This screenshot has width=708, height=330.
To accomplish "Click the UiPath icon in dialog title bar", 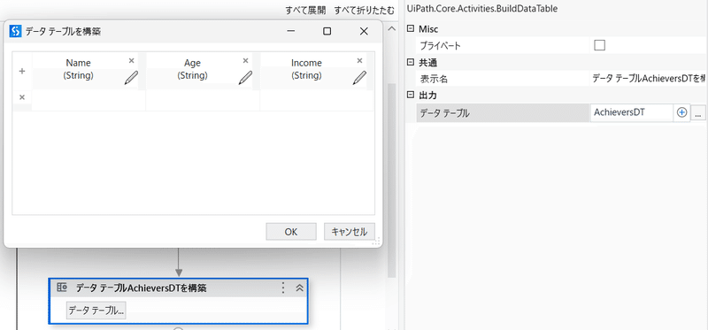I will 15,31.
